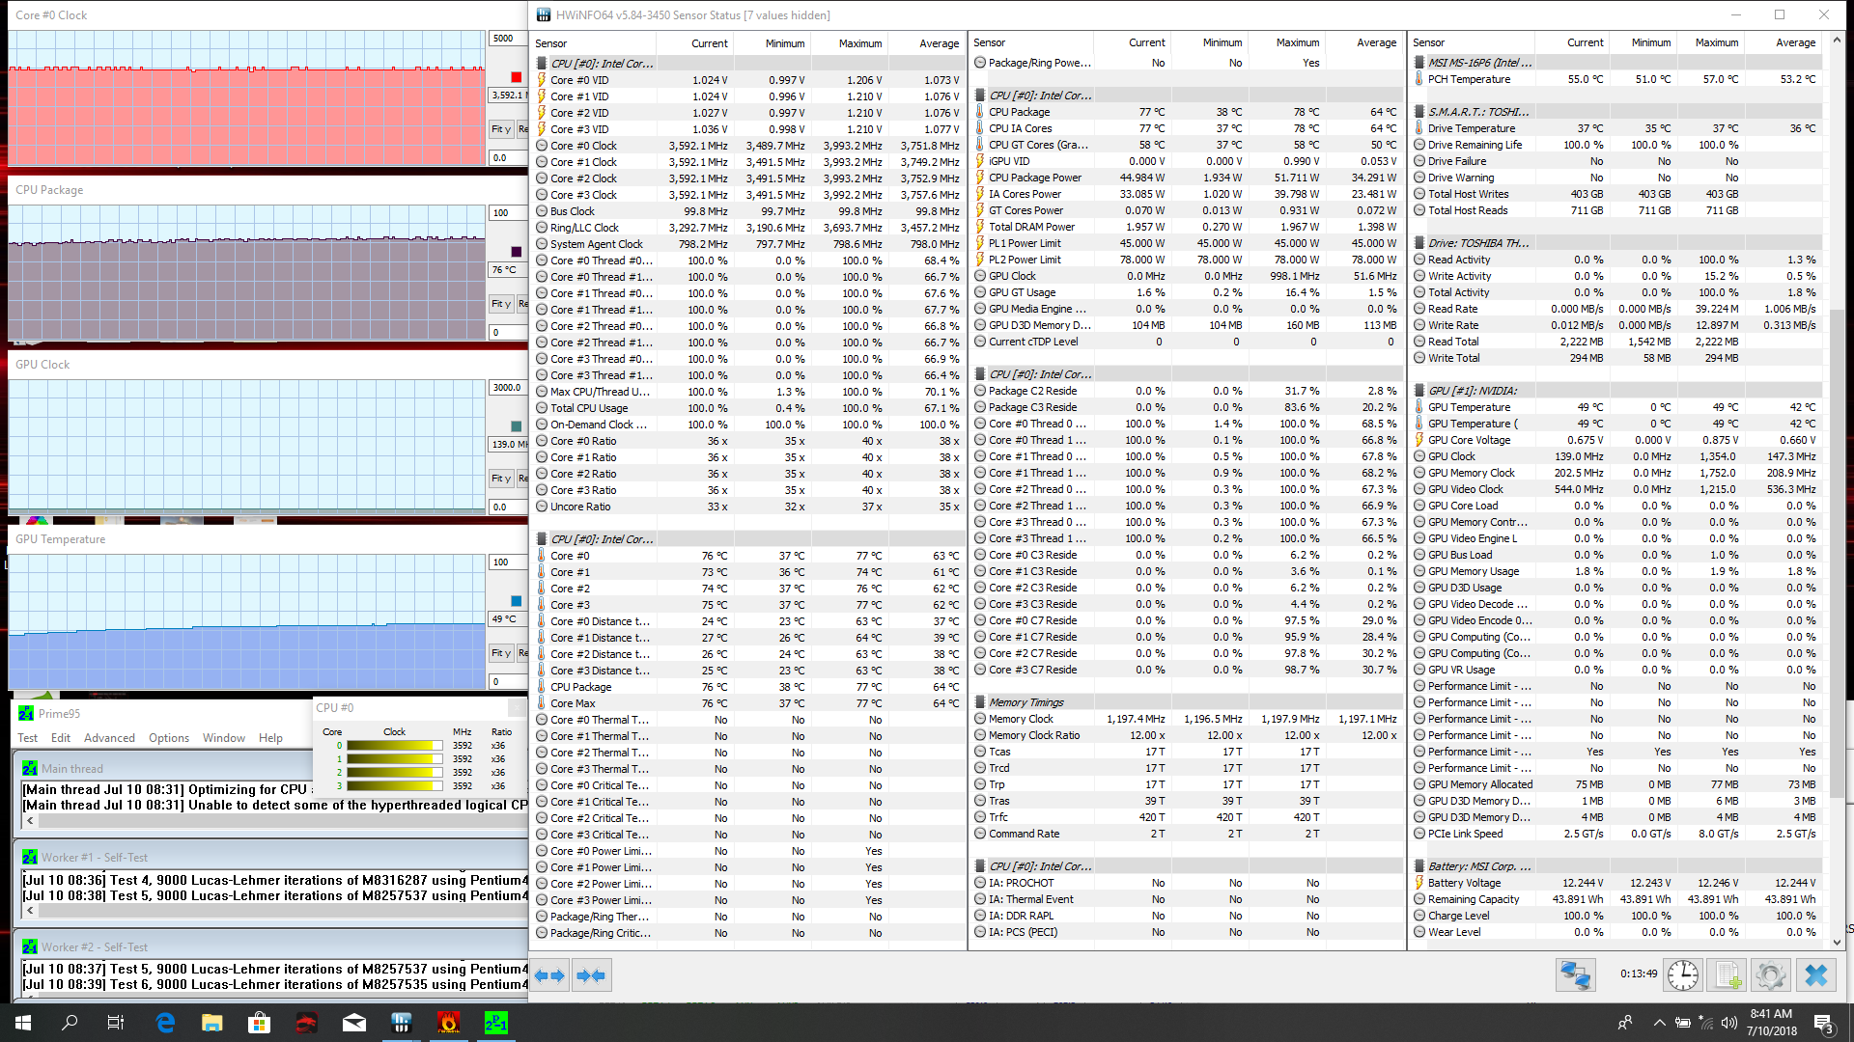Click Fit y in GPU Temperature graph

[x=501, y=653]
